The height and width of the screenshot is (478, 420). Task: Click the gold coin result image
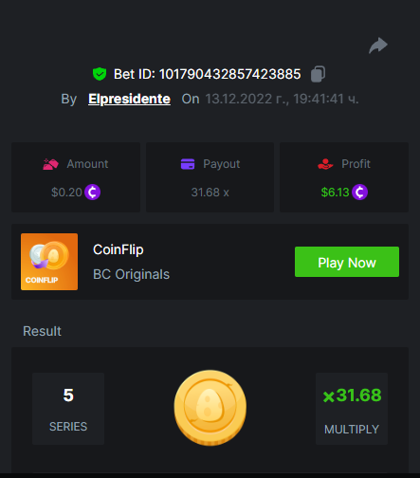tap(210, 408)
